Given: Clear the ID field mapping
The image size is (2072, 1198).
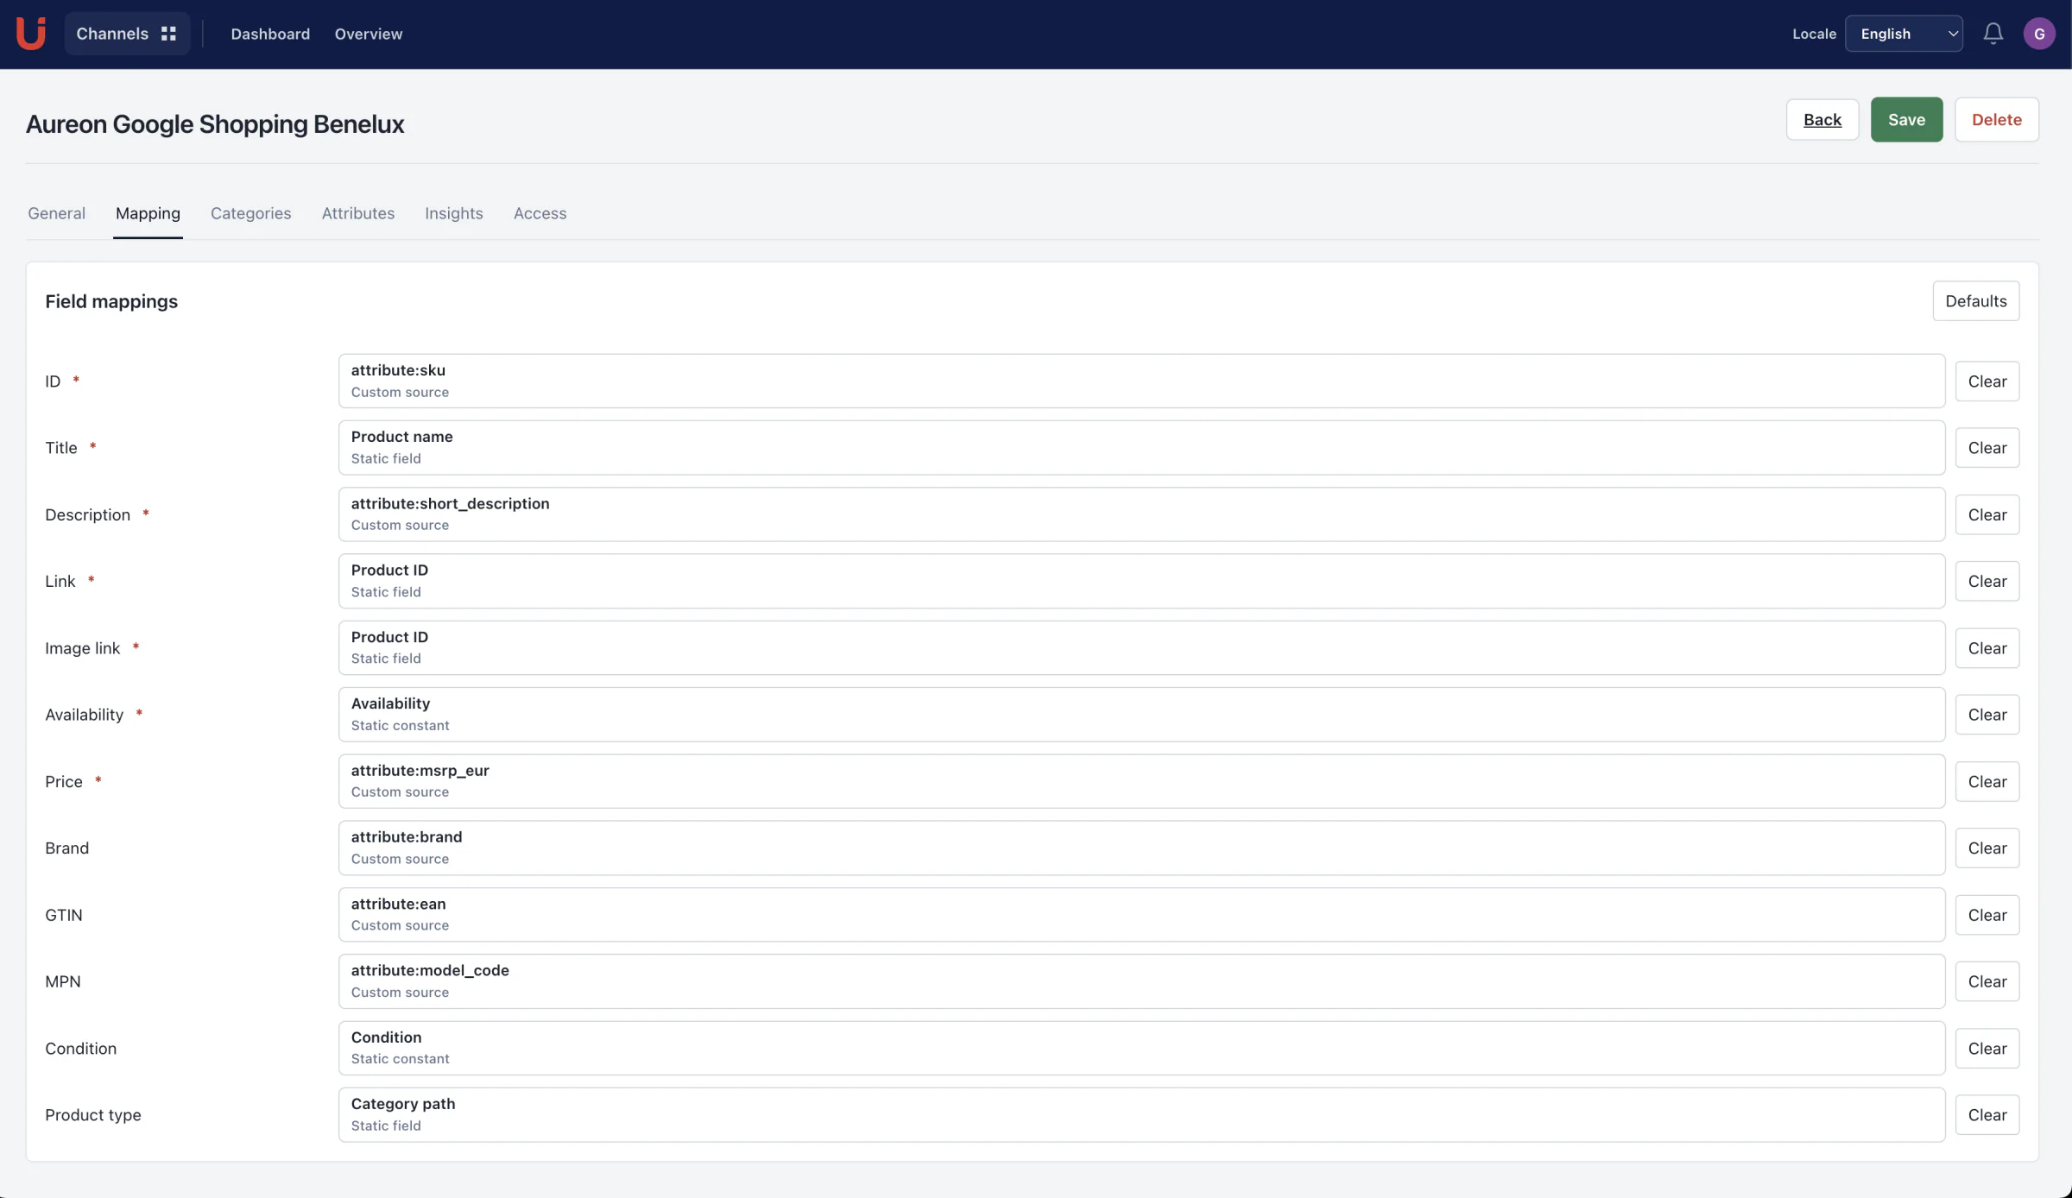Looking at the screenshot, I should (x=1987, y=381).
